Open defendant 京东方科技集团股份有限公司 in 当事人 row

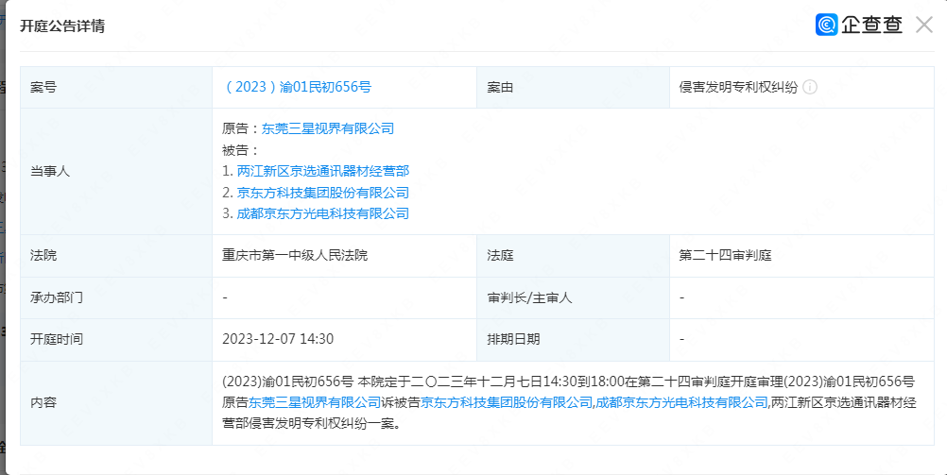coord(323,193)
